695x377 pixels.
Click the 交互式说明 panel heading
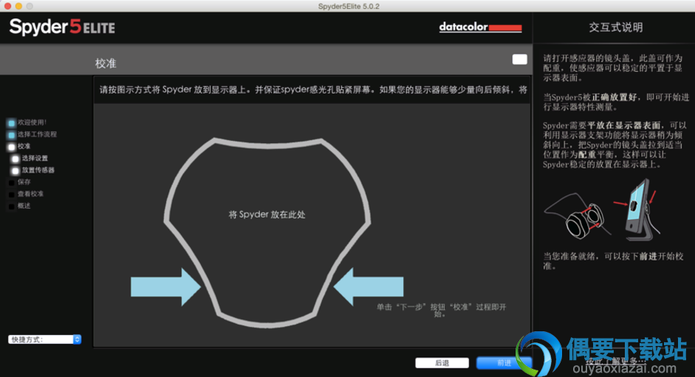(x=616, y=27)
